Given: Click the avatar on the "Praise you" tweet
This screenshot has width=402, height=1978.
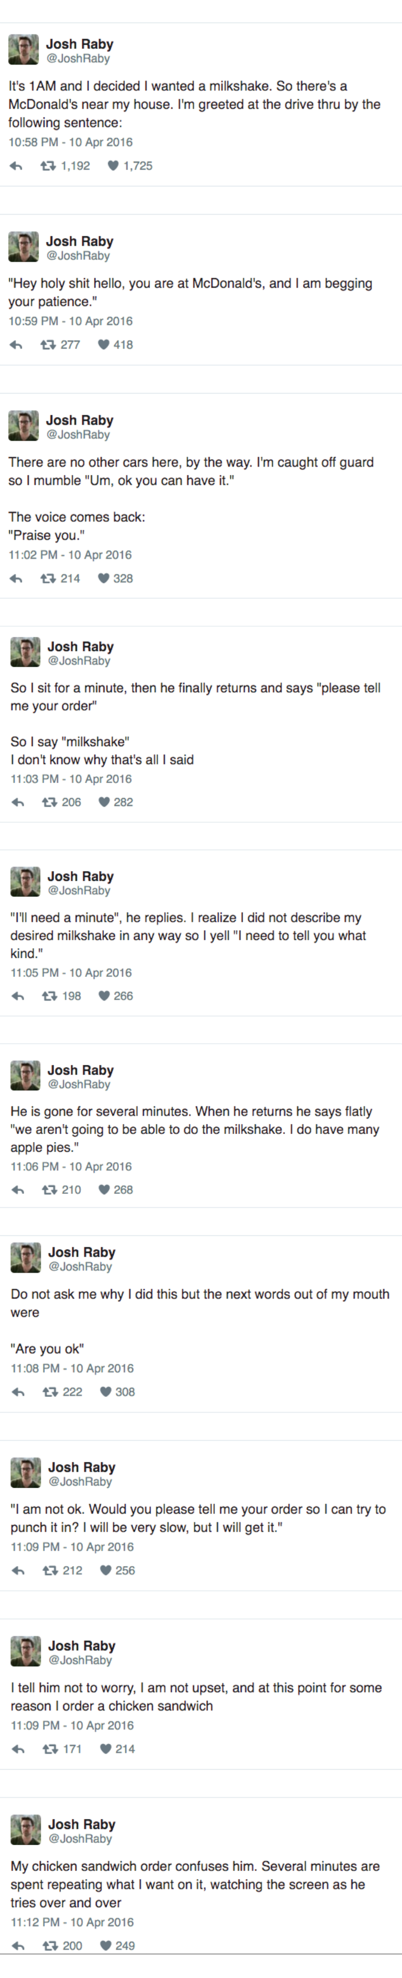Looking at the screenshot, I should (x=23, y=426).
